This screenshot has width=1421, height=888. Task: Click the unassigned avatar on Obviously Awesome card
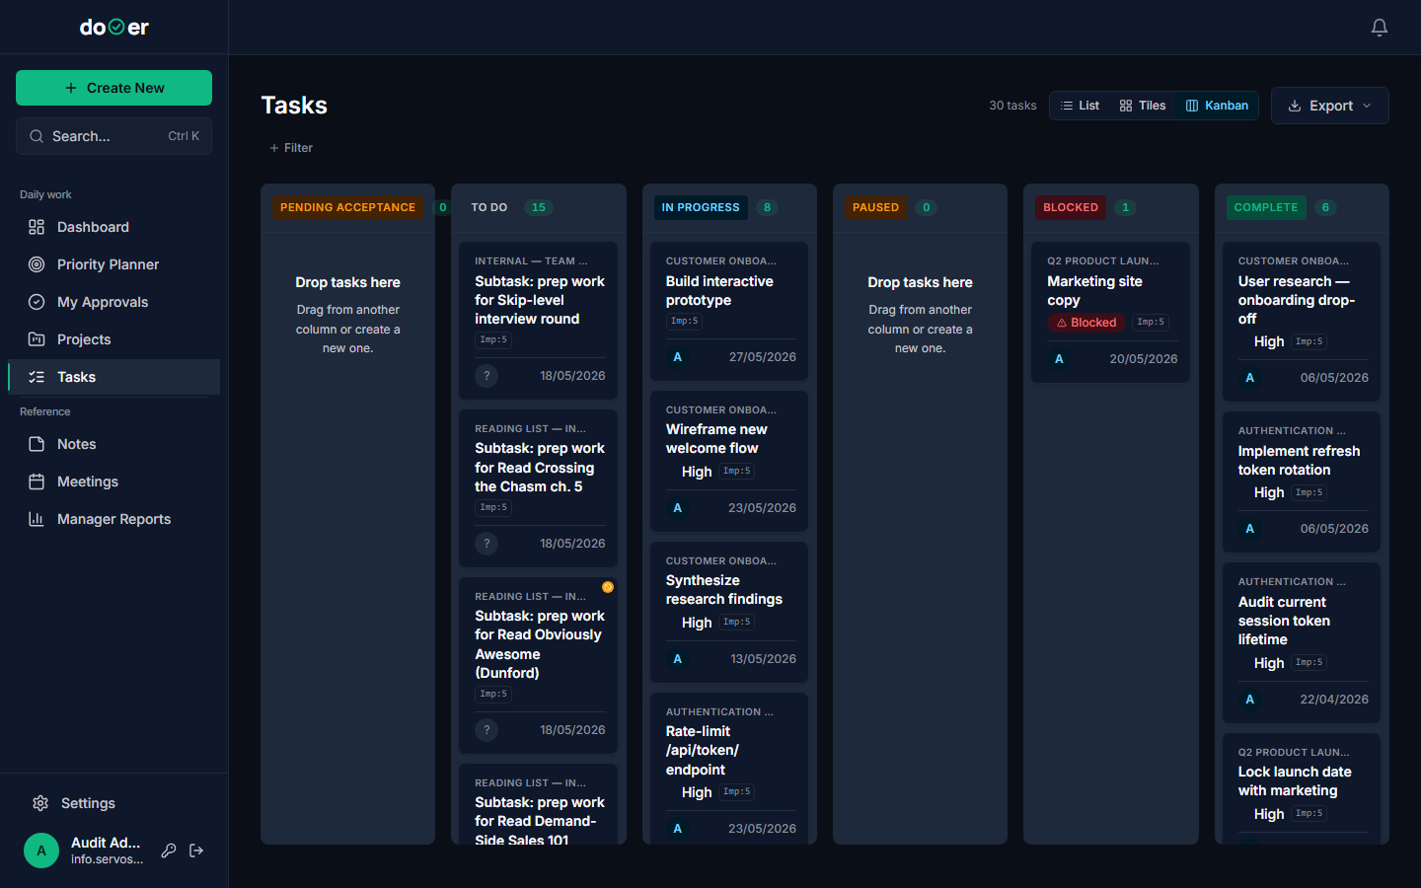(x=486, y=730)
